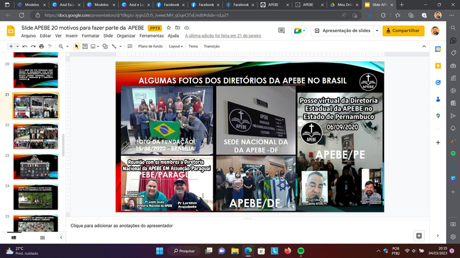Click the Undo icon in toolbar

pos(25,46)
